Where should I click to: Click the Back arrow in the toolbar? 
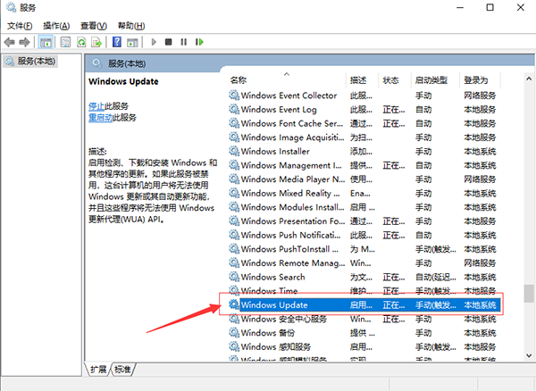tap(9, 41)
